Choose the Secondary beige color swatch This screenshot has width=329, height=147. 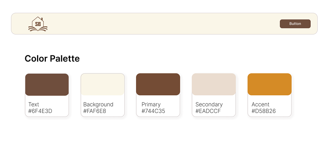pos(214,84)
